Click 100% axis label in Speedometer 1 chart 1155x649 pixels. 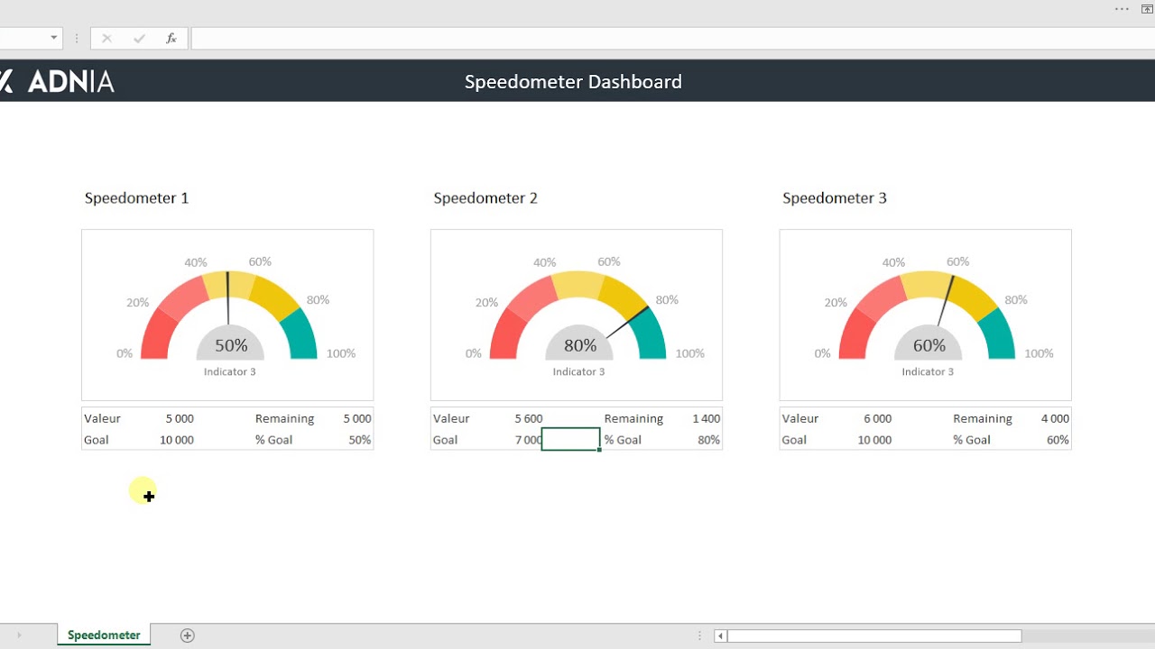[341, 353]
